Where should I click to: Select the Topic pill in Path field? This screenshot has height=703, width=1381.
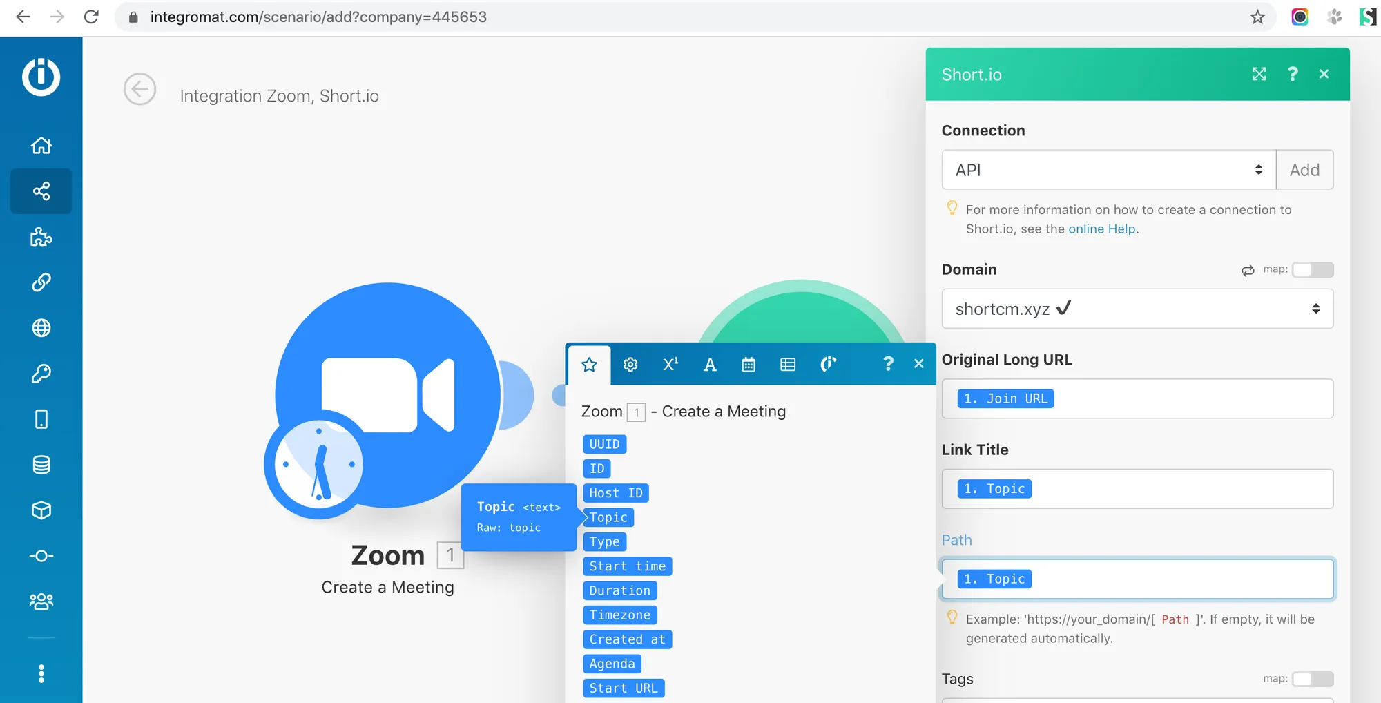pos(994,579)
